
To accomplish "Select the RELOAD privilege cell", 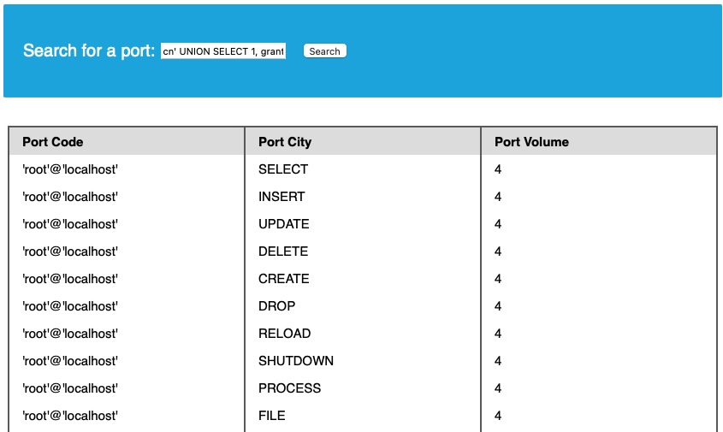I will pyautogui.click(x=285, y=334).
